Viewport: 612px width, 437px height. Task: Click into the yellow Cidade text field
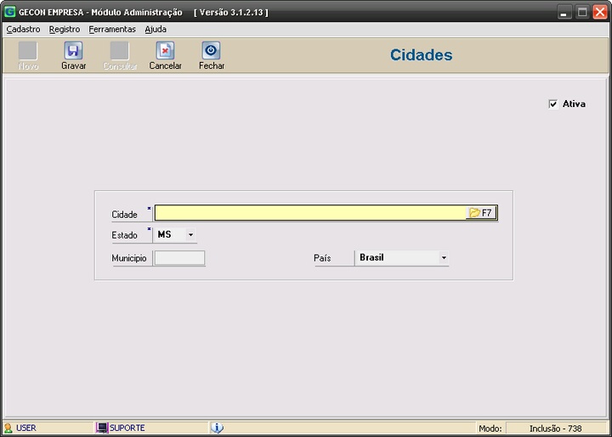coord(309,213)
